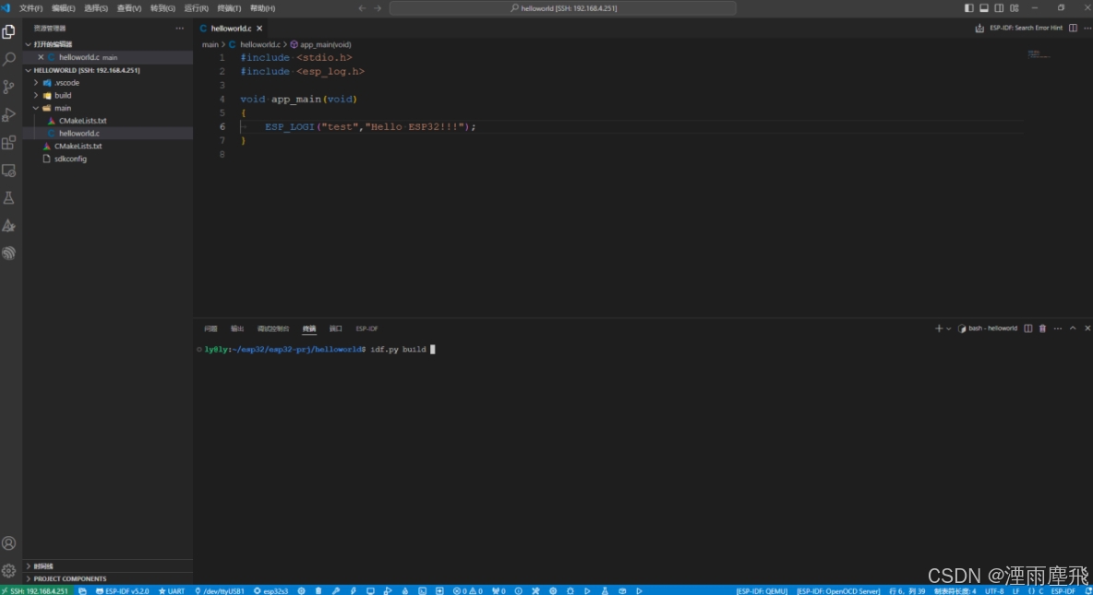Expand the .vscode folder
The height and width of the screenshot is (595, 1093).
tap(36, 83)
